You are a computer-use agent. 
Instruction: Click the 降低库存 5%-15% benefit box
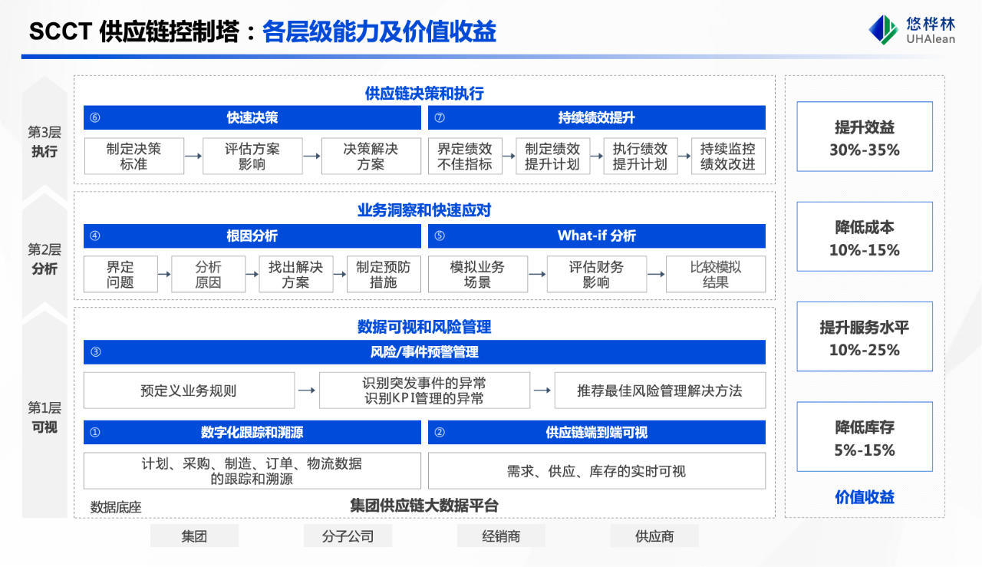click(x=865, y=437)
